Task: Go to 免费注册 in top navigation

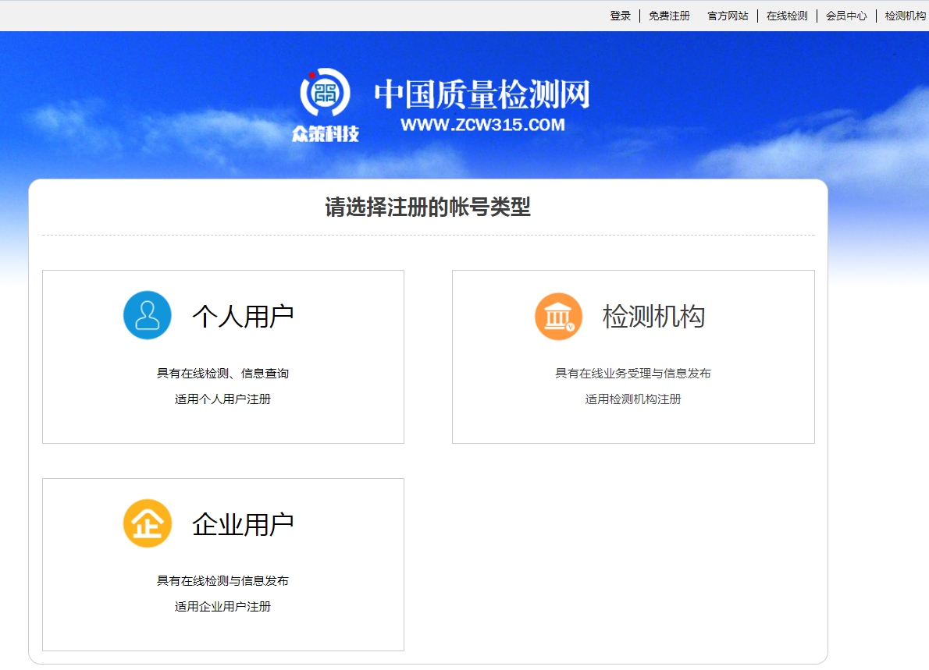Action: pyautogui.click(x=669, y=16)
